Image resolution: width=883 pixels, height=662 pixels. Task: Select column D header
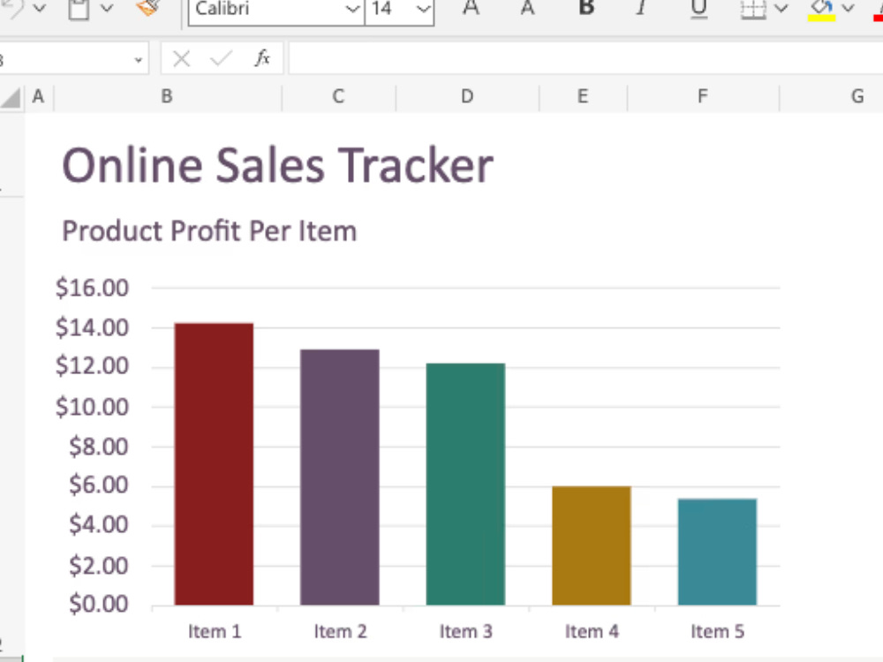tap(467, 97)
